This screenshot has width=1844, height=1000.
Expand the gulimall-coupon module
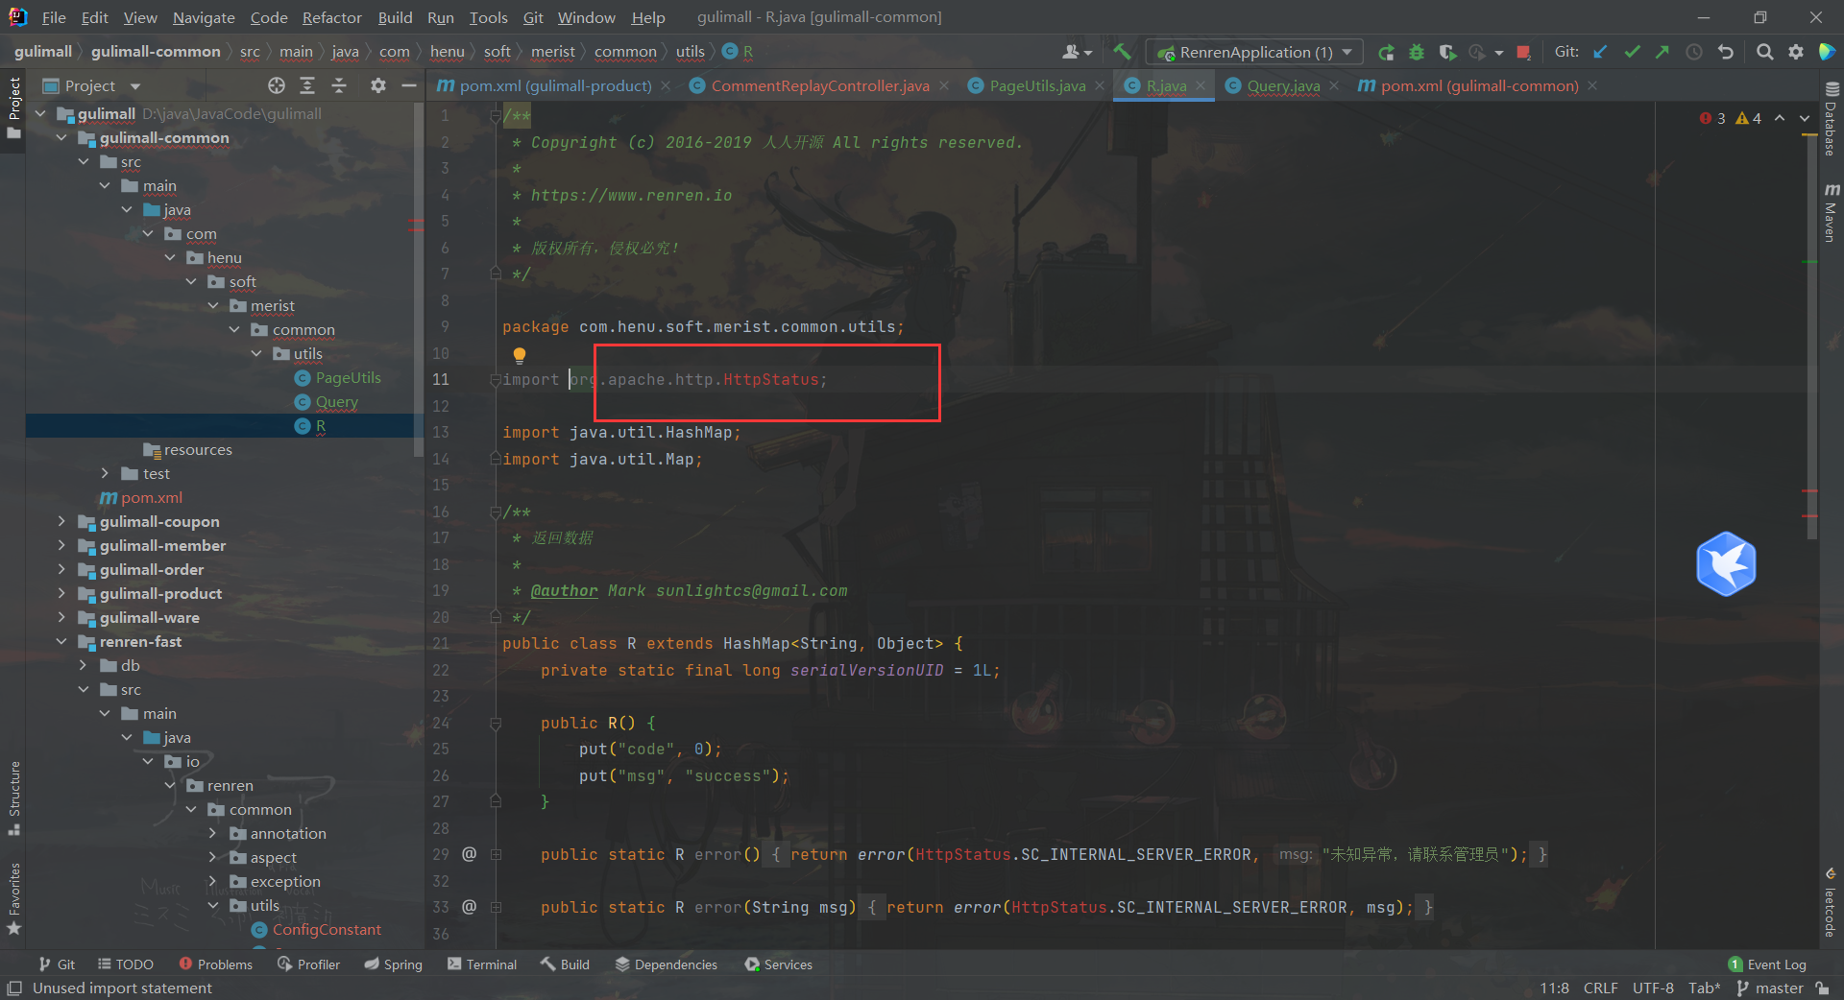pos(62,521)
